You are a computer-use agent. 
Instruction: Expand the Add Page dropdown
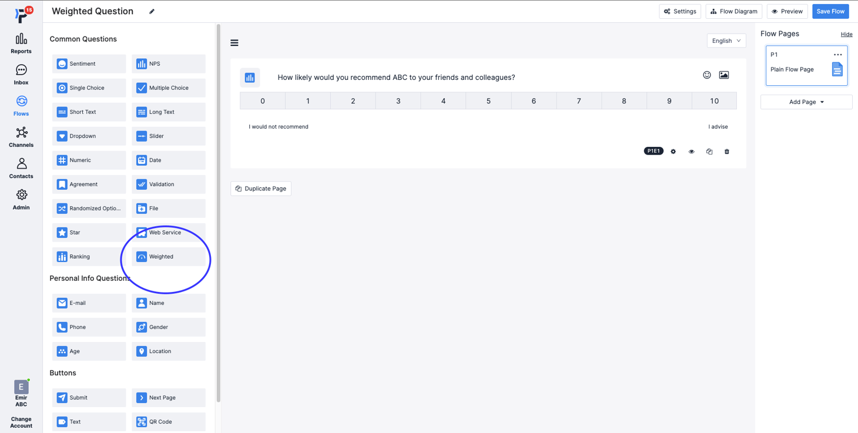[x=806, y=102]
